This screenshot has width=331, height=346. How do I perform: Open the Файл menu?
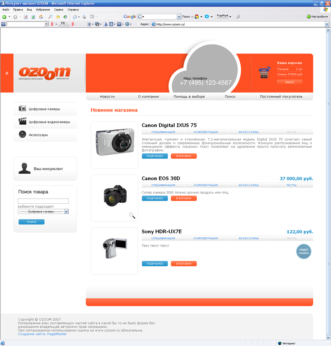click(x=6, y=10)
